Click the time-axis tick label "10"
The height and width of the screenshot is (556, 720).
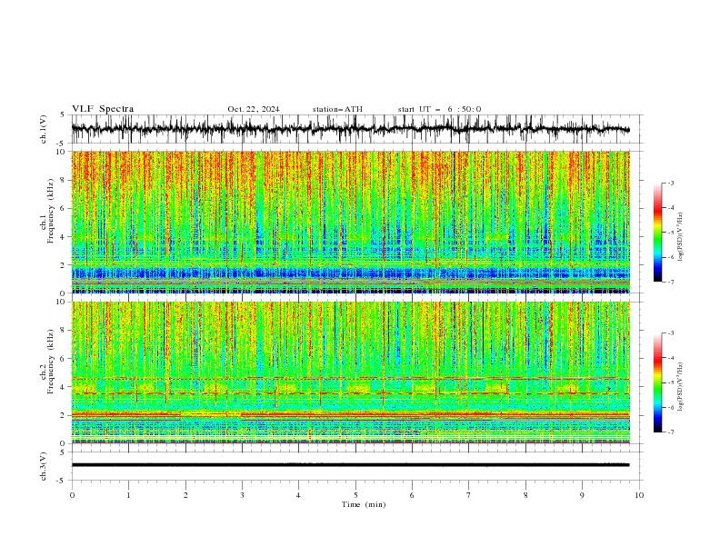[639, 495]
